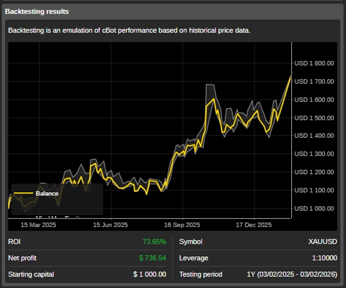Image resolution: width=346 pixels, height=288 pixels.
Task: Select the backtesting emulation description text
Action: point(129,31)
